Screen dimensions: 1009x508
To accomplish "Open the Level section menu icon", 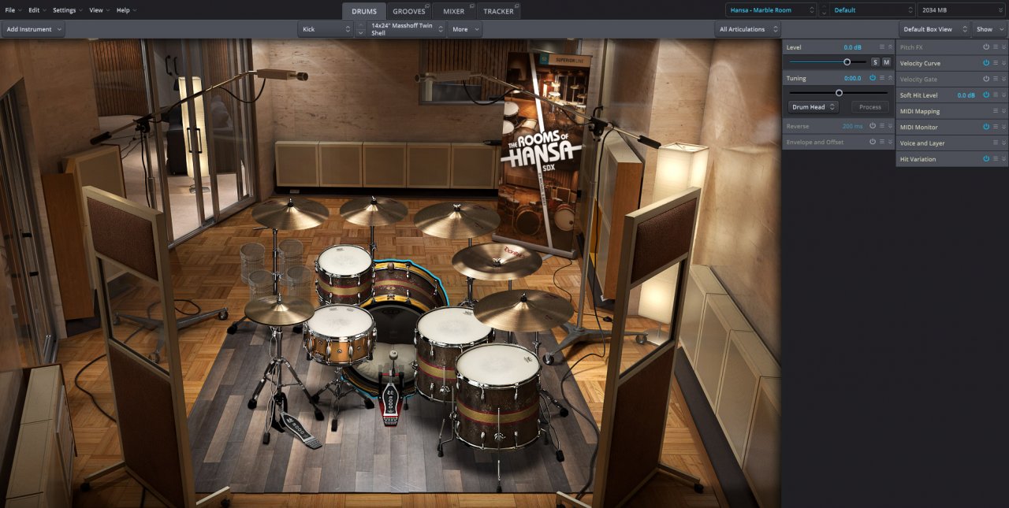I will (x=882, y=47).
